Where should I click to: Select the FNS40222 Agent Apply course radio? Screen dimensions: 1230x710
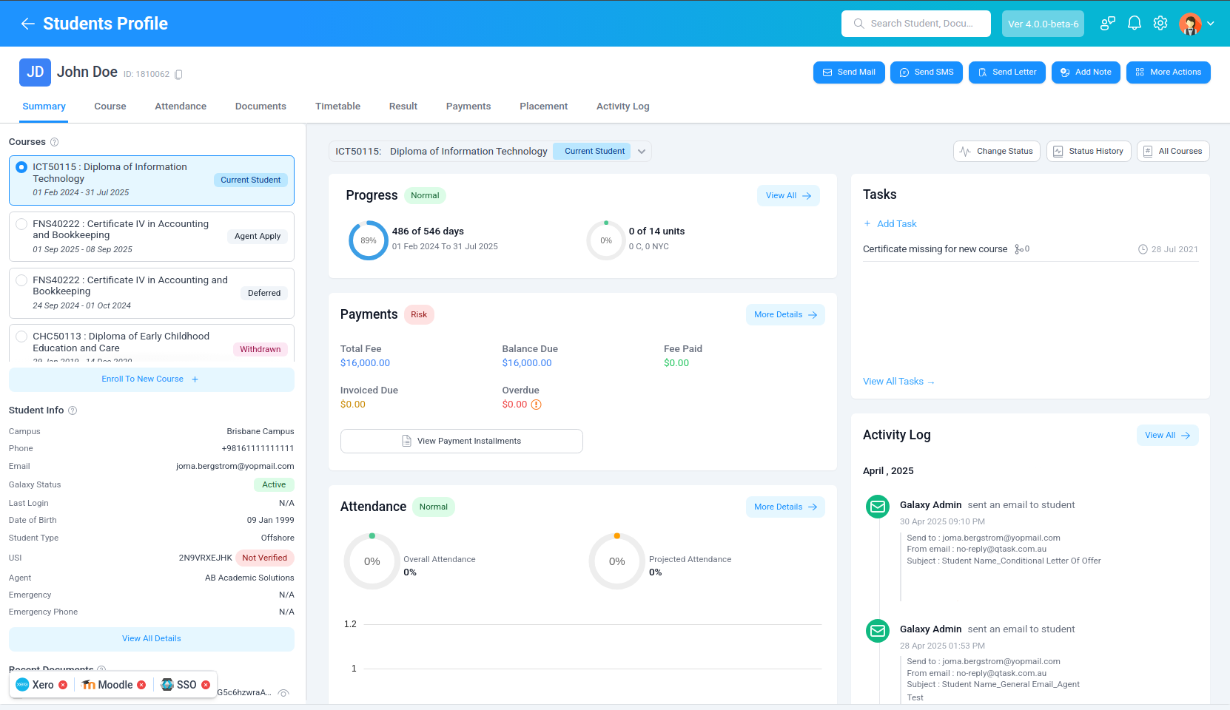21,224
